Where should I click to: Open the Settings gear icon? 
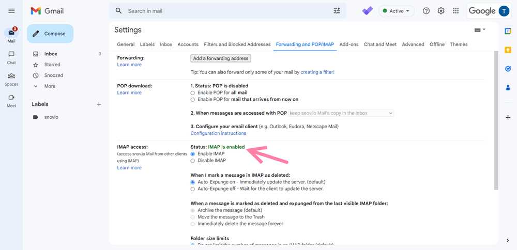pos(441,11)
